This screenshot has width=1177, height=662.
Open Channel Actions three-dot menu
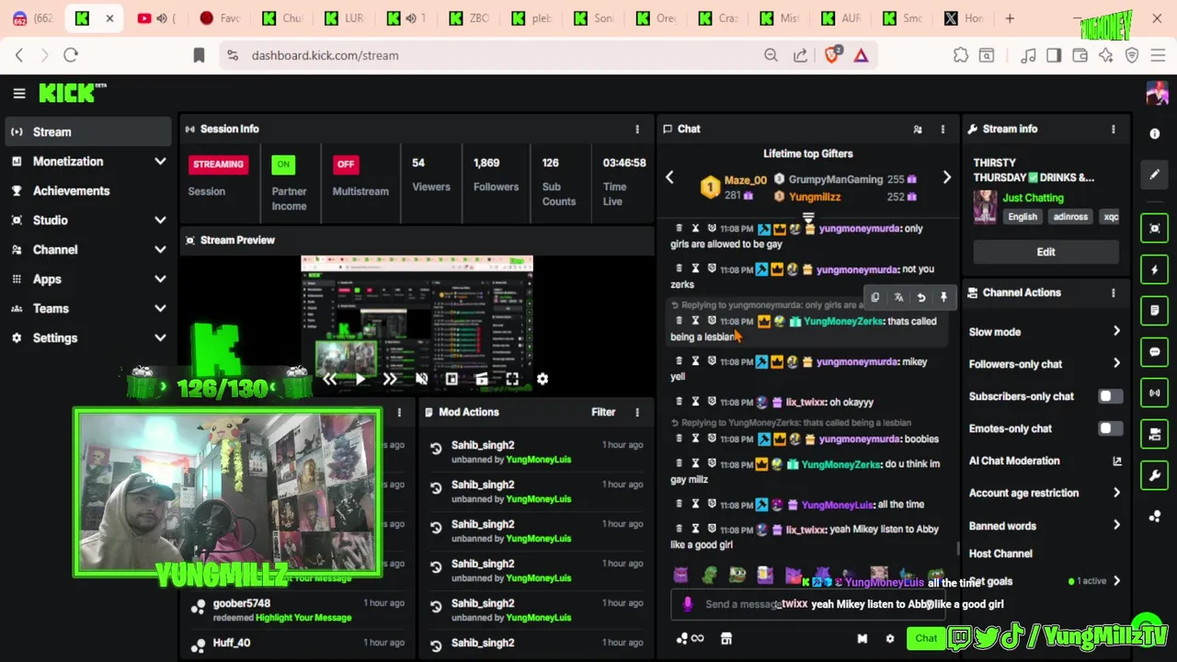point(1114,293)
